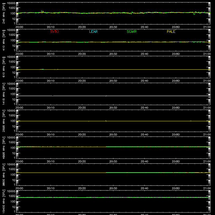Select the '2695 MHz [SFU]' axis title
Screen dimensions: 215x215
point(4,121)
